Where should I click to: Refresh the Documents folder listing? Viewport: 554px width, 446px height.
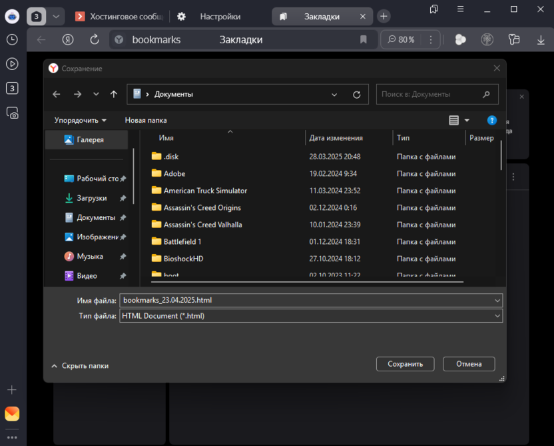point(357,95)
